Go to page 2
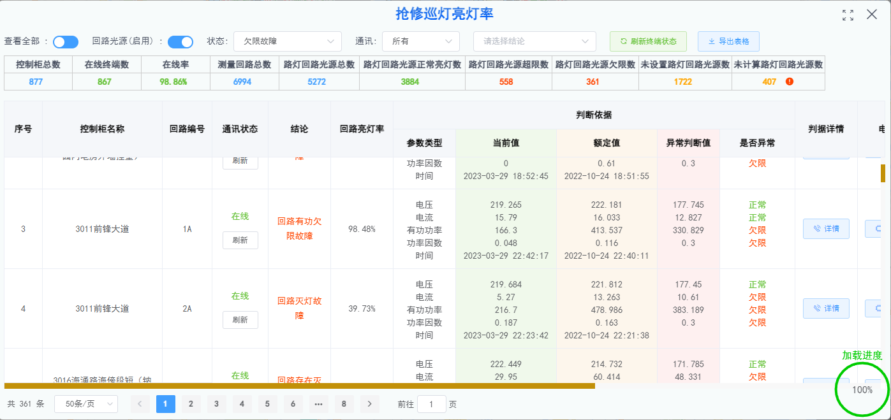Screen dimensions: 891x420 point(191,404)
